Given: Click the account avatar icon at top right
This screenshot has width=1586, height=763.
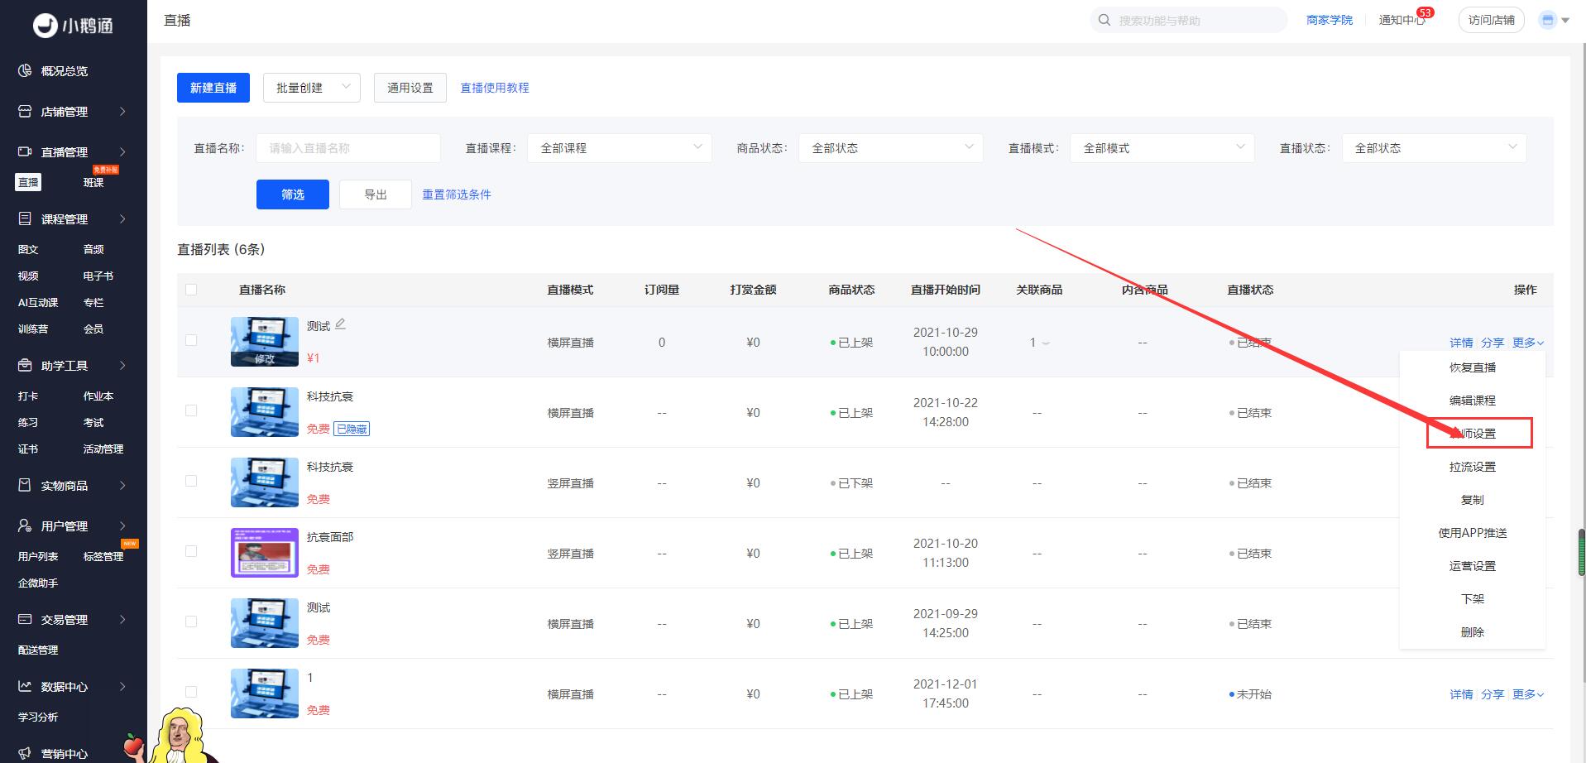Looking at the screenshot, I should [x=1547, y=20].
